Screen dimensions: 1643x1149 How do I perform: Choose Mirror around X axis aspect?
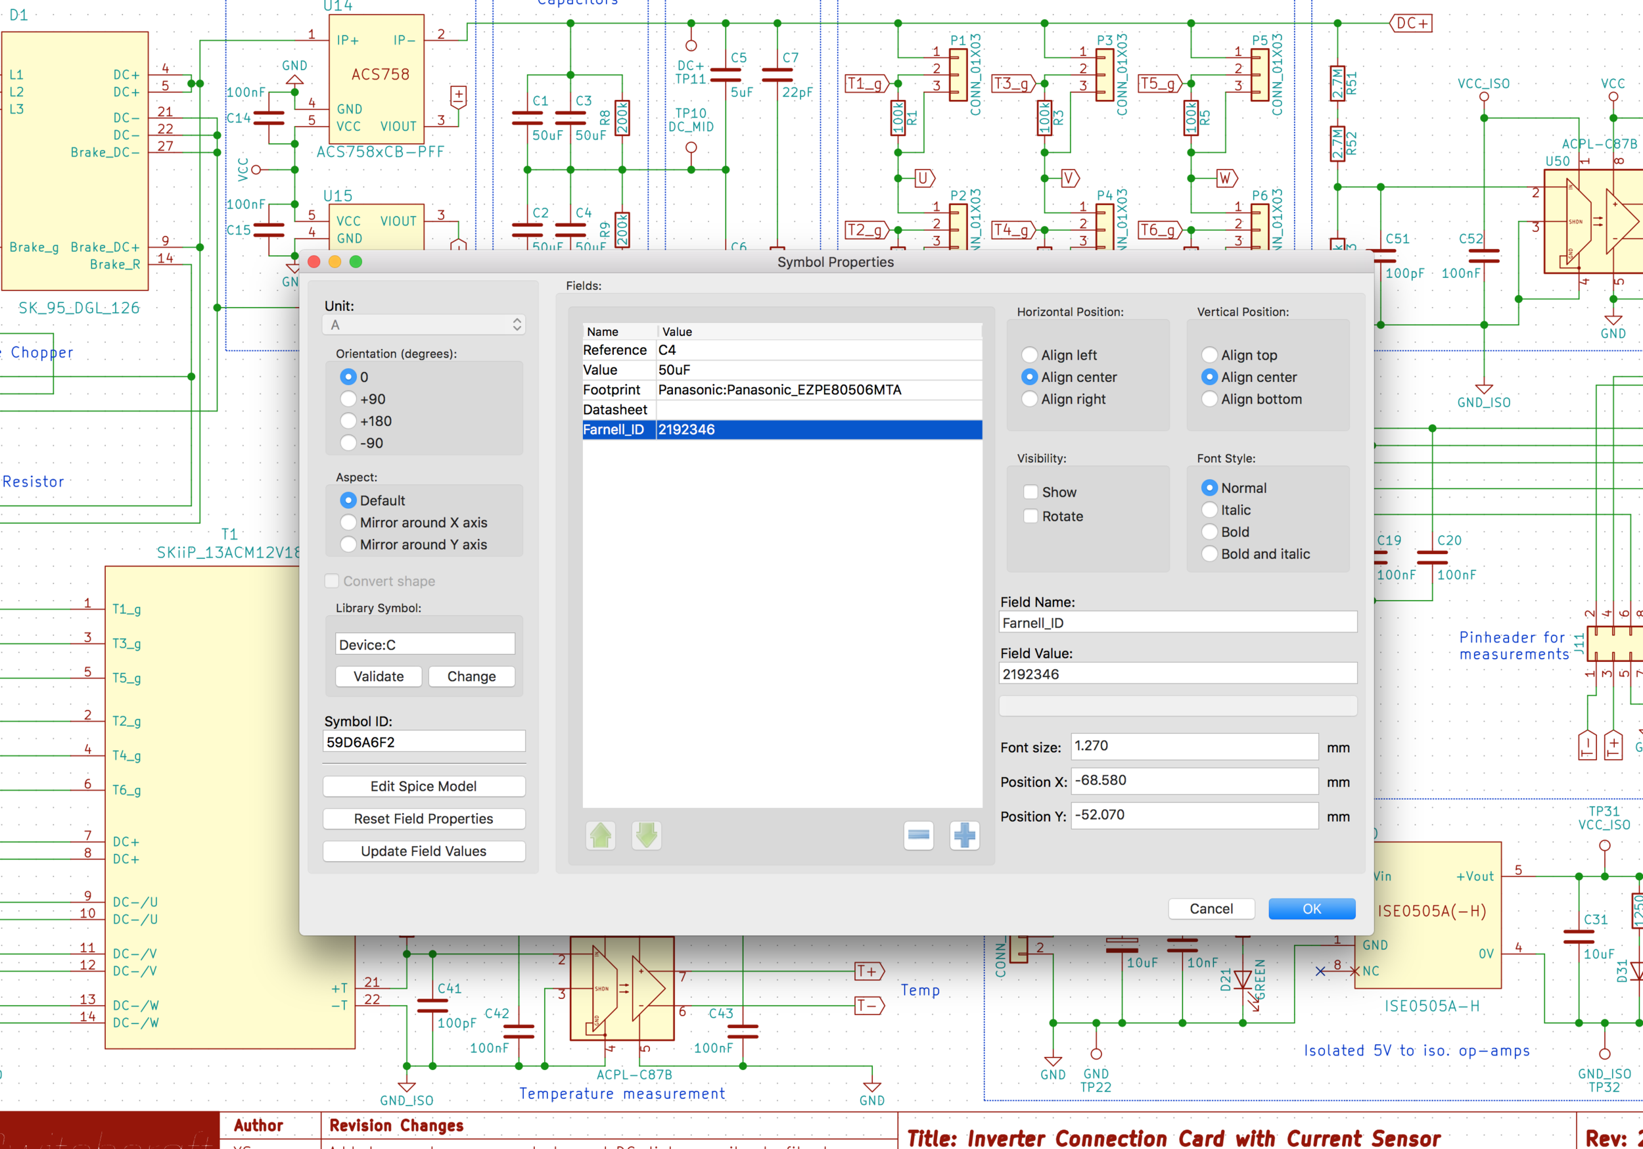click(348, 523)
